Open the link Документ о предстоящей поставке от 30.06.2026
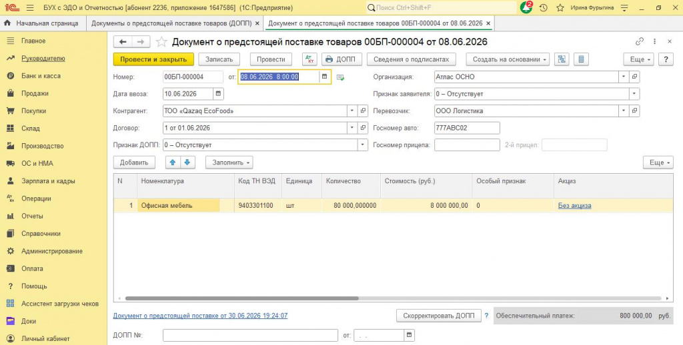The image size is (683, 345). click(200, 316)
